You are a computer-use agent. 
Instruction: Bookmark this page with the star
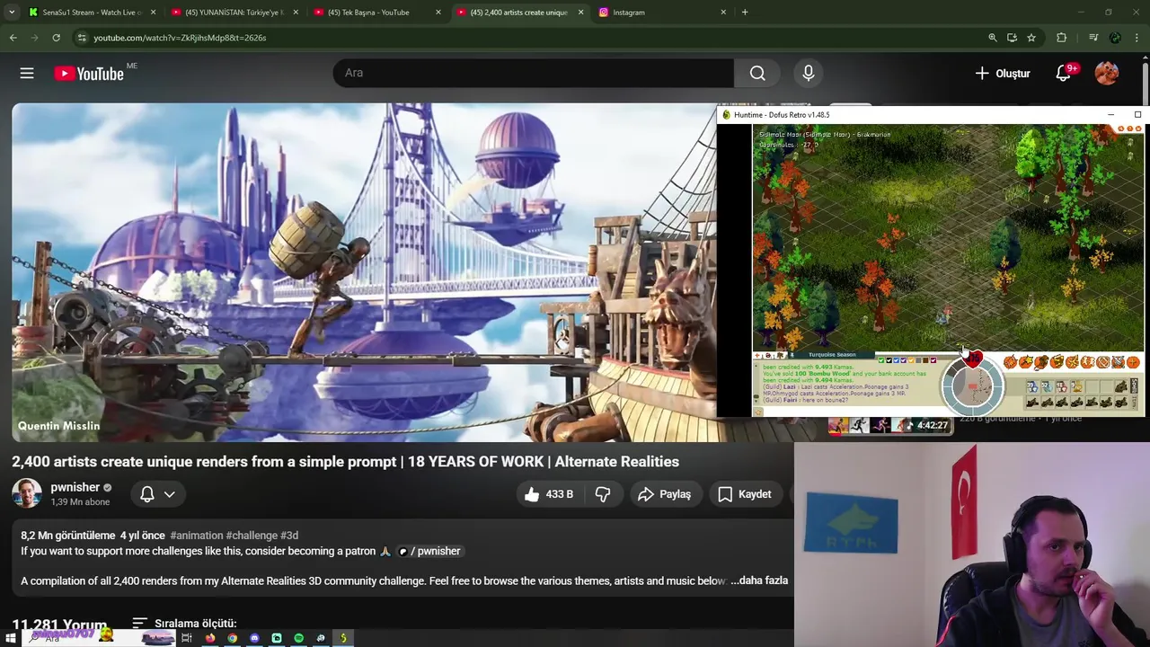1031,38
